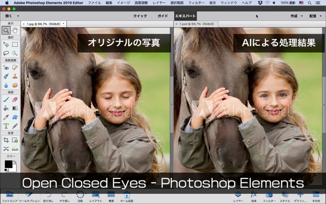326x204 pixels.
Task: Click the やり直し redo button
Action: tap(64, 197)
